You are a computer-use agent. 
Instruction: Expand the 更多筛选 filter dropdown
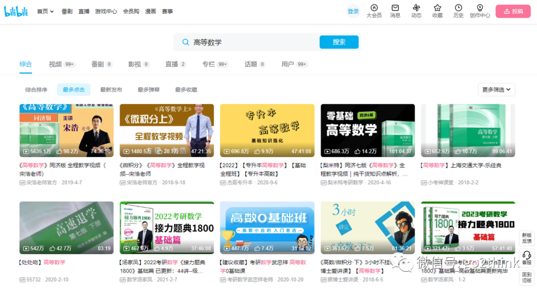pyautogui.click(x=496, y=89)
